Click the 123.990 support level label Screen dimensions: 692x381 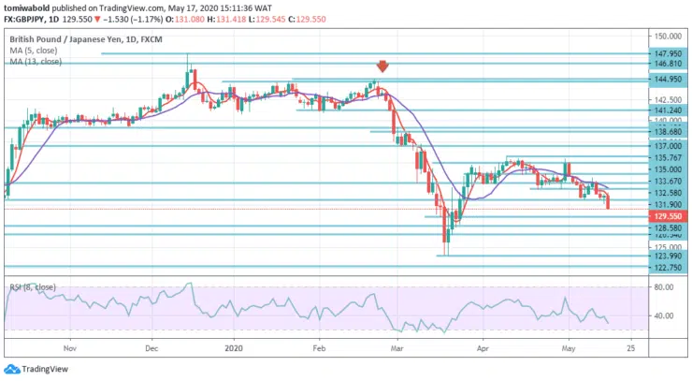click(x=666, y=256)
